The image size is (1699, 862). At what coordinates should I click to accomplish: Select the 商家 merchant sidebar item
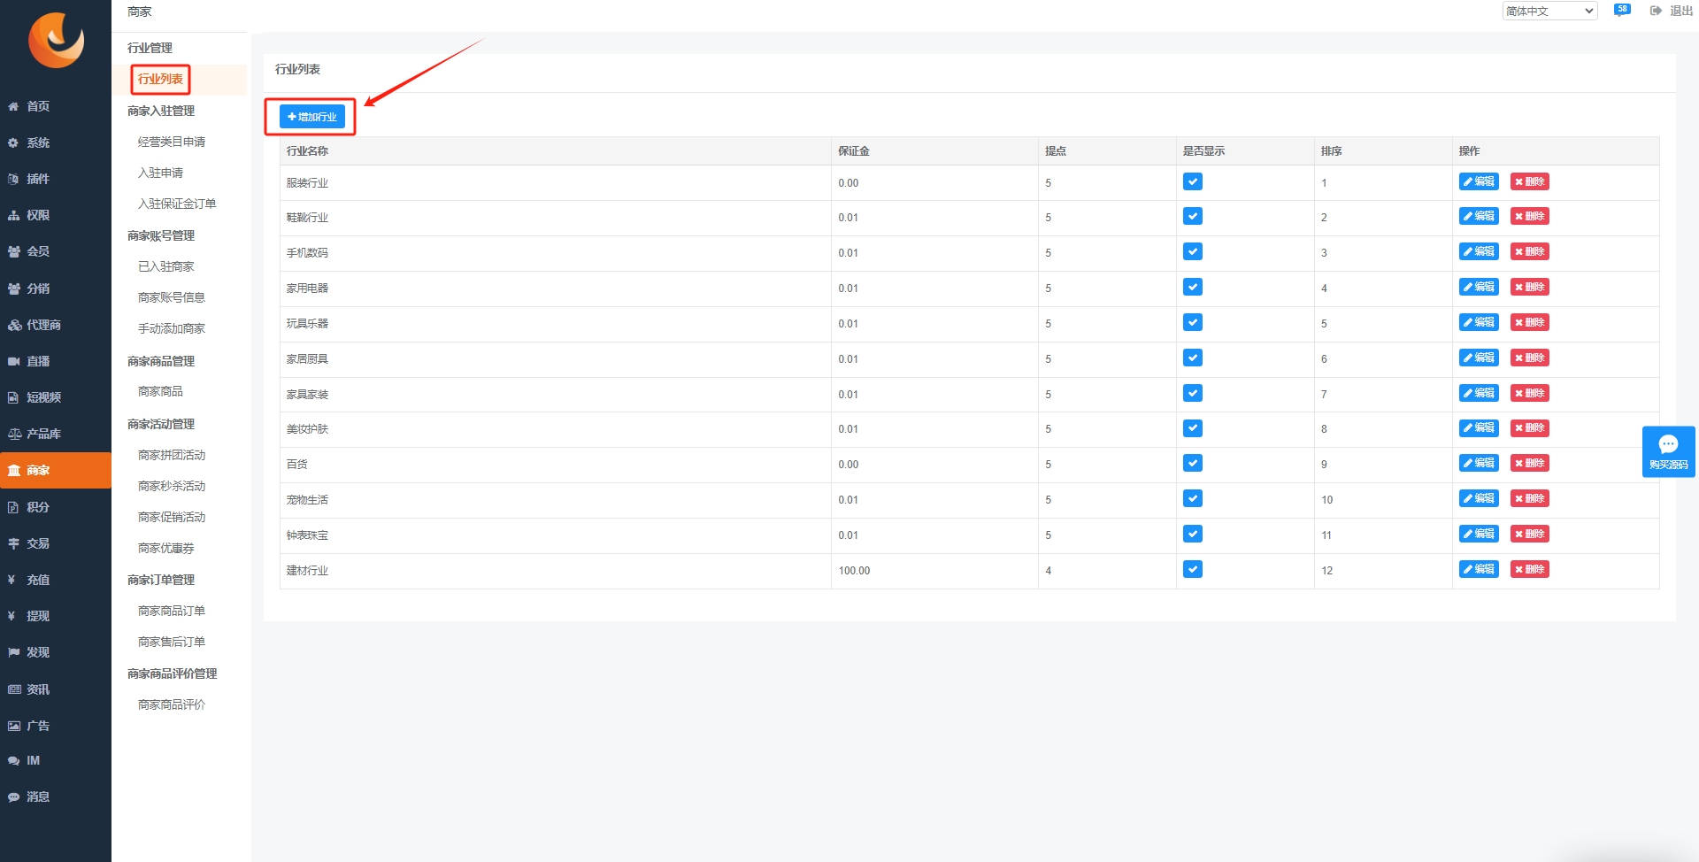55,470
